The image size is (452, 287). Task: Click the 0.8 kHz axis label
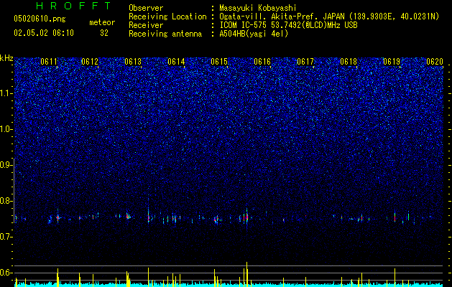tap(6, 201)
